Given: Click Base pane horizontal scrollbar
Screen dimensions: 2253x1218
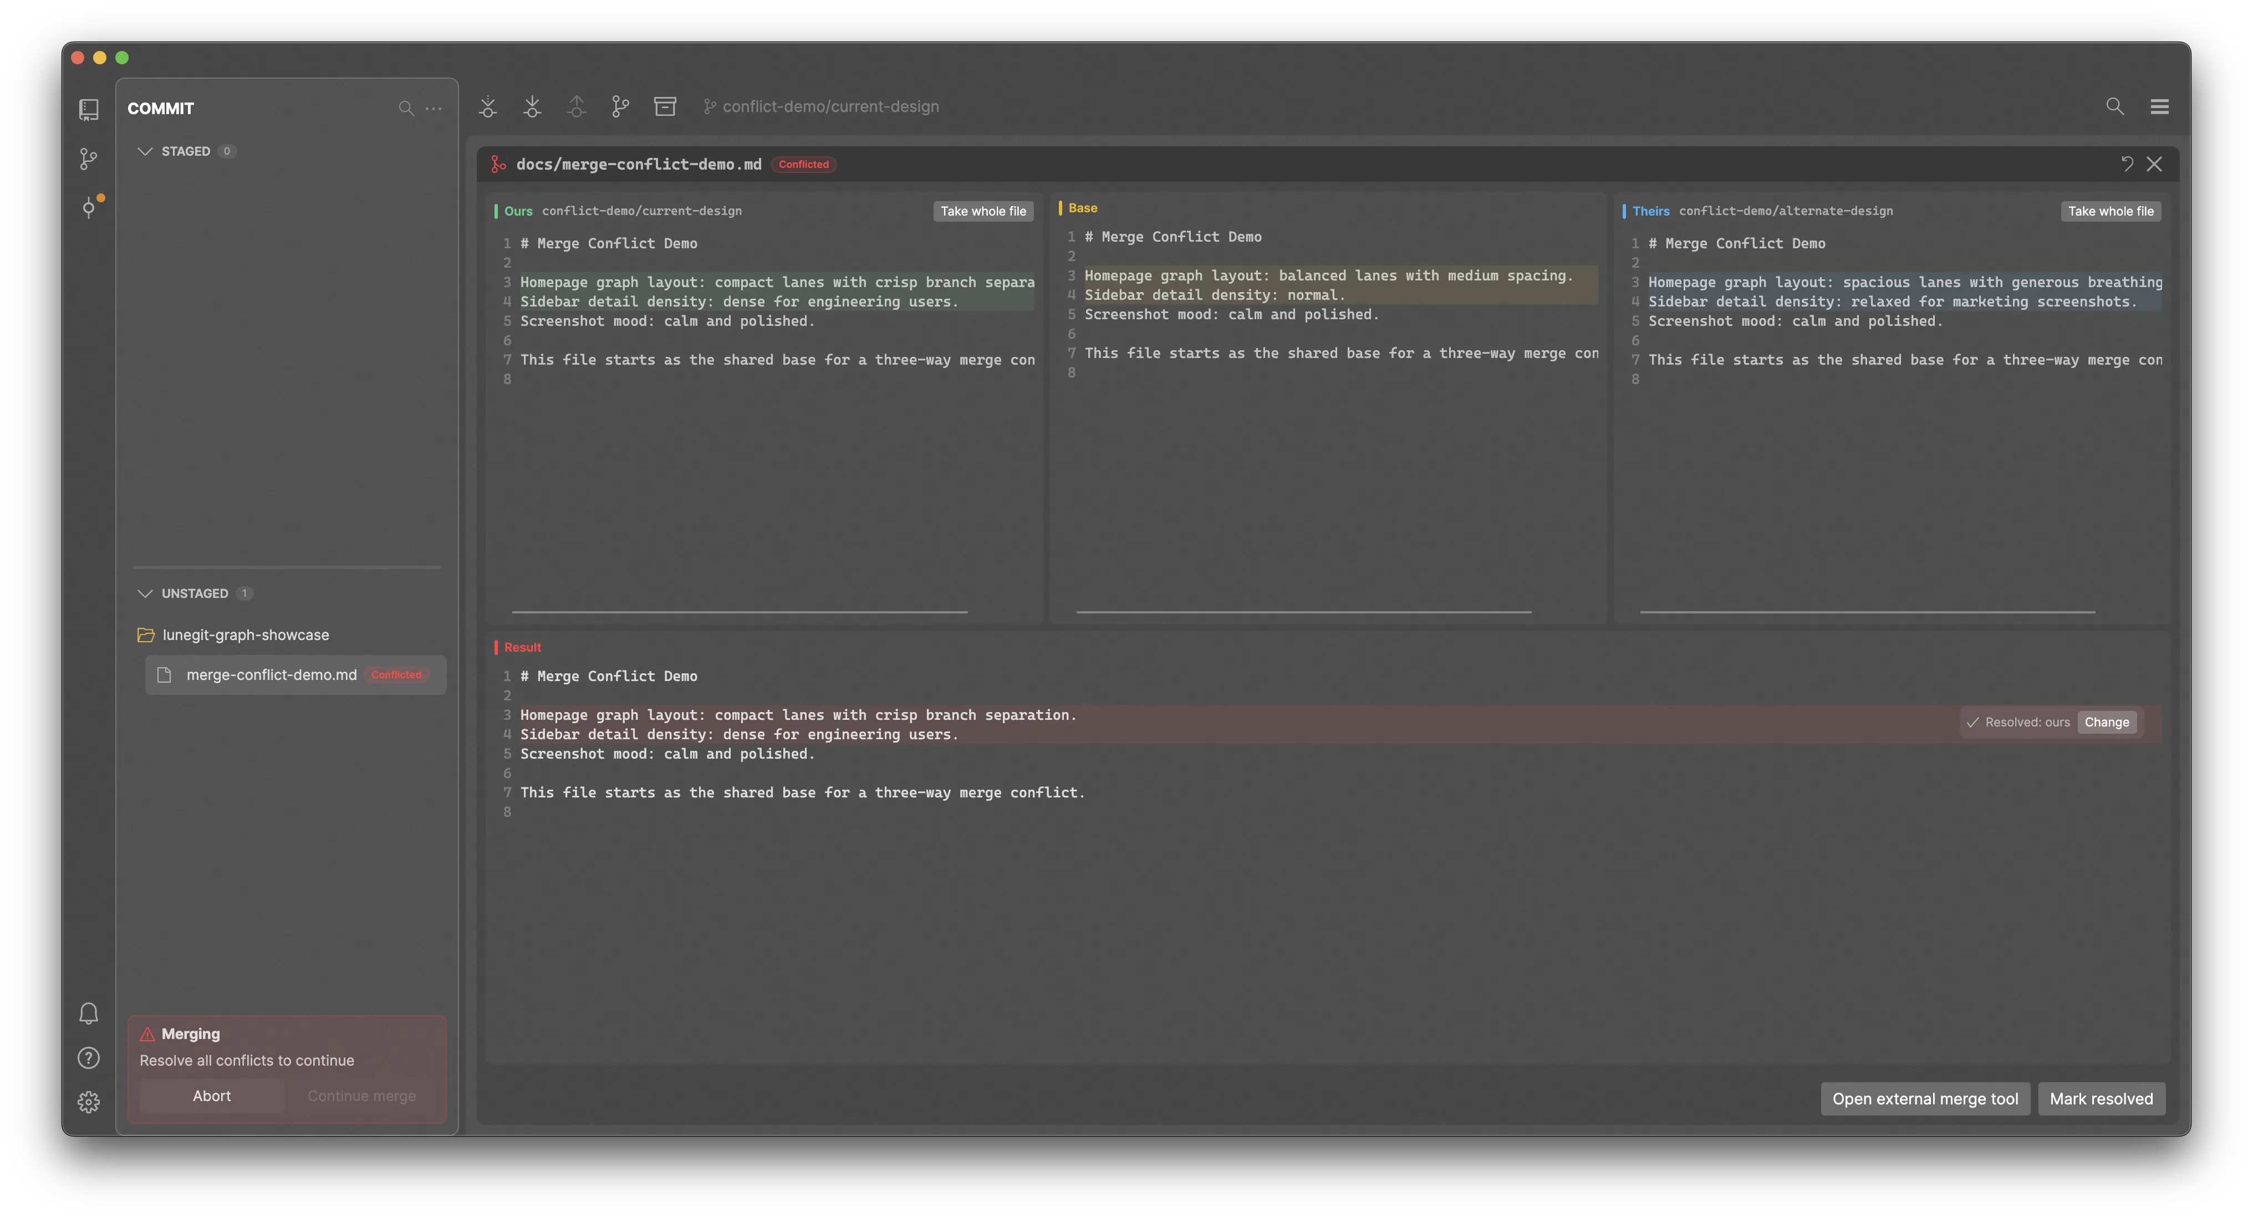Looking at the screenshot, I should [1303, 612].
